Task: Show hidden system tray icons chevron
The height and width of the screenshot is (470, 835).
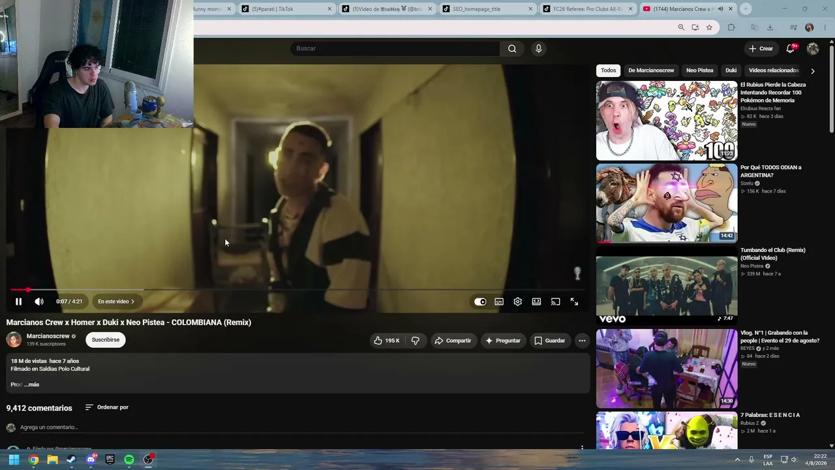Action: [x=738, y=460]
